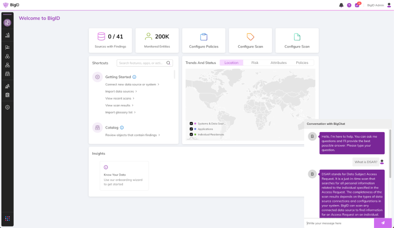
Task: Open the Monitored Entities 200K card
Action: [157, 40]
